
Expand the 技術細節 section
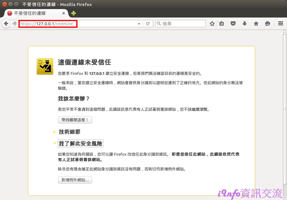click(x=69, y=132)
